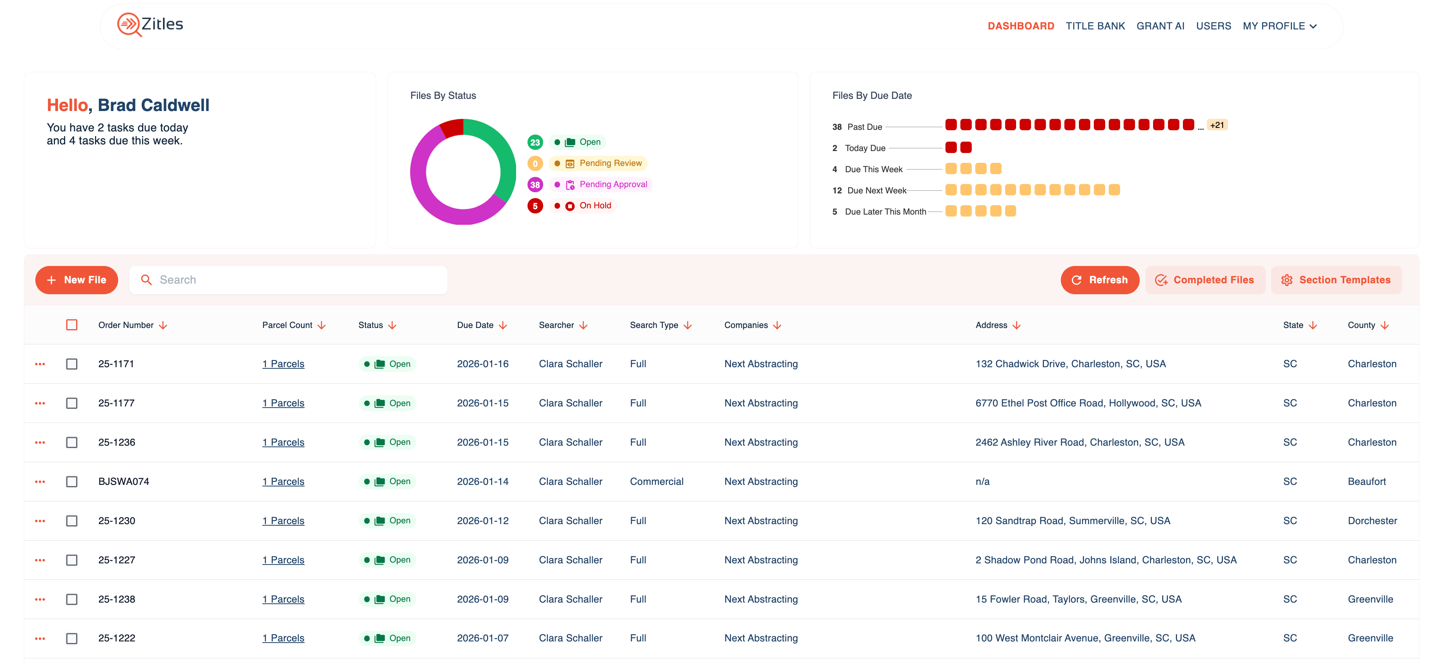Viewport: 1438px width, 663px height.
Task: Click the Due Date sort arrow
Action: (503, 325)
